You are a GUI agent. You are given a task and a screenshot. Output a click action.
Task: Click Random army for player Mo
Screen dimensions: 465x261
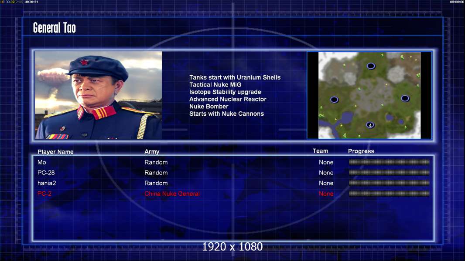(x=156, y=162)
